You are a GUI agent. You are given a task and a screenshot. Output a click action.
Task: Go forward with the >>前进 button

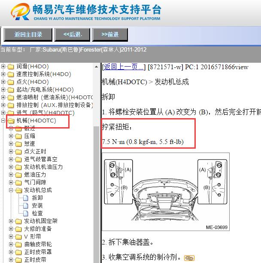click(x=110, y=35)
